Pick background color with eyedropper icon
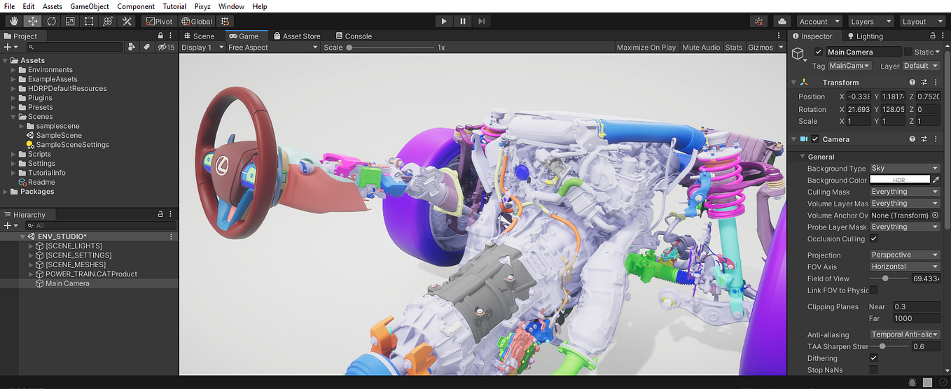This screenshot has height=389, width=951. click(x=936, y=180)
